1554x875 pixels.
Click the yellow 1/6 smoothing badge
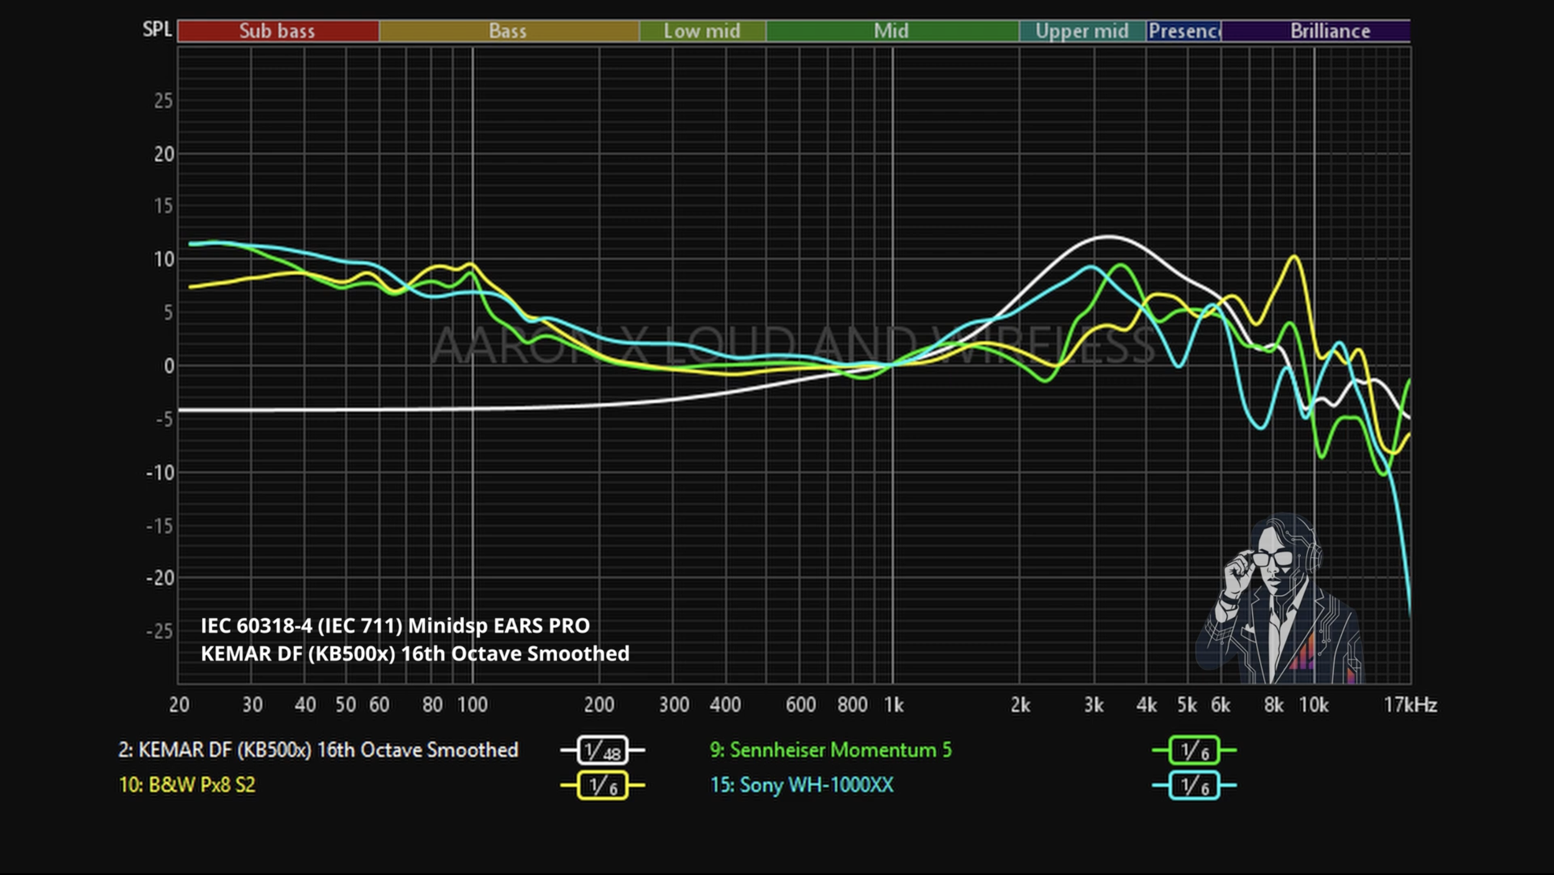(602, 786)
